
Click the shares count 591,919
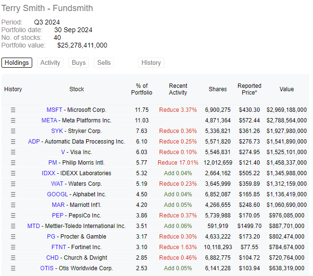coord(218,226)
